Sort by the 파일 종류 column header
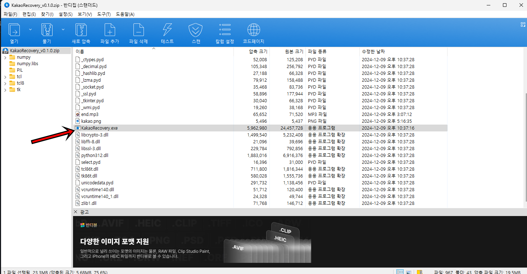527x274 pixels. tap(332, 51)
